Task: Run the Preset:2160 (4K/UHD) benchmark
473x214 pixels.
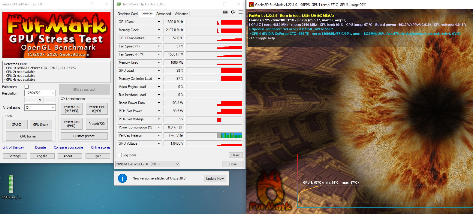Action: (x=71, y=109)
